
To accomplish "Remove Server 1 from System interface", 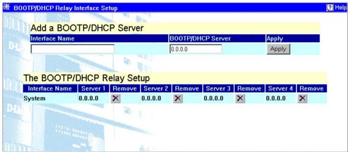I will pos(115,99).
